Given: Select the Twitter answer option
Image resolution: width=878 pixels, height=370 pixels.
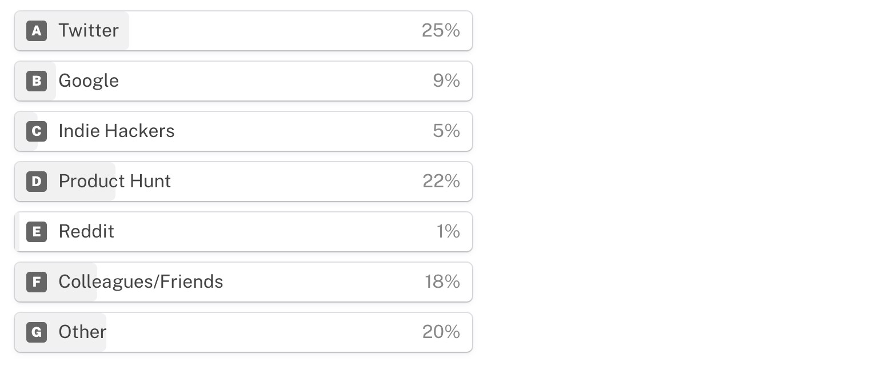Looking at the screenshot, I should pyautogui.click(x=244, y=31).
